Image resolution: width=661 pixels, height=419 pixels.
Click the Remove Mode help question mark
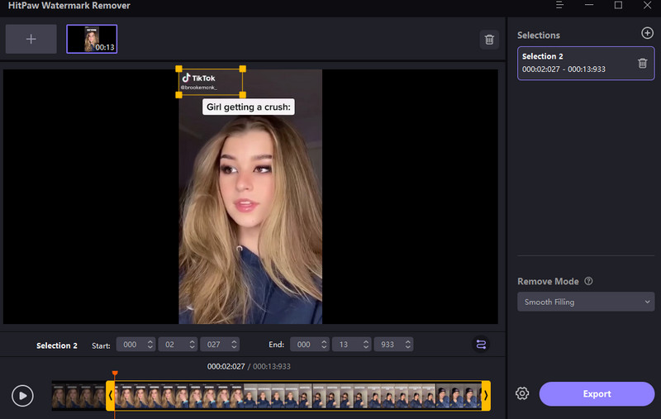(588, 282)
